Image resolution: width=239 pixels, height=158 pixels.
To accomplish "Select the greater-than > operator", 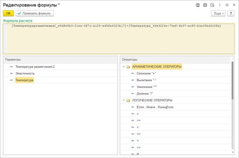I will (x=138, y=114).
